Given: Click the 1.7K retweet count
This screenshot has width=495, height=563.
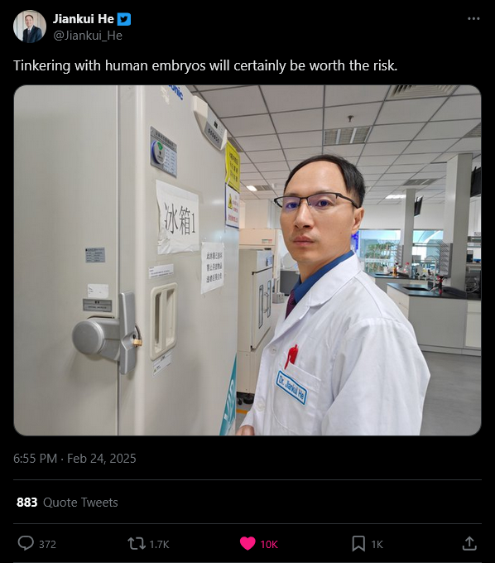Looking at the screenshot, I should click(159, 544).
